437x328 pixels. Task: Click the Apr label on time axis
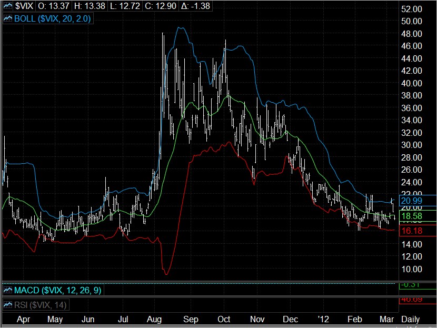pos(23,319)
